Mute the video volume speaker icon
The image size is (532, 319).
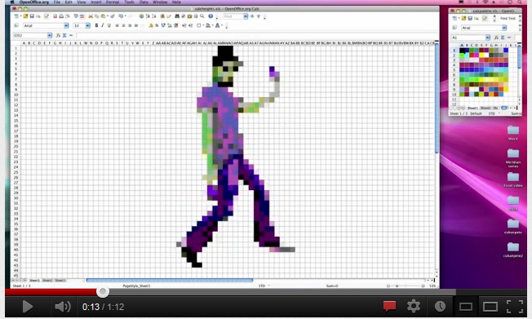(x=63, y=307)
